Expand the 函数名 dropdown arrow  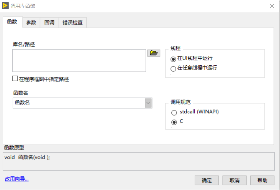[x=148, y=103]
